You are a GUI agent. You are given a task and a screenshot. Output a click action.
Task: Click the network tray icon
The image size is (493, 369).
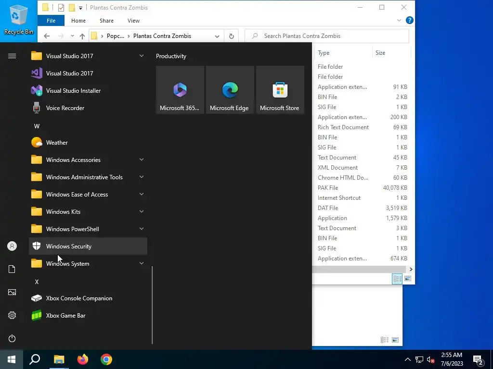click(419, 359)
